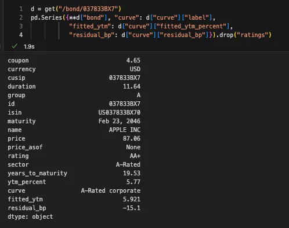Click the name value APPLE INC
Viewport: 289px width, 228px height.
tap(125, 130)
